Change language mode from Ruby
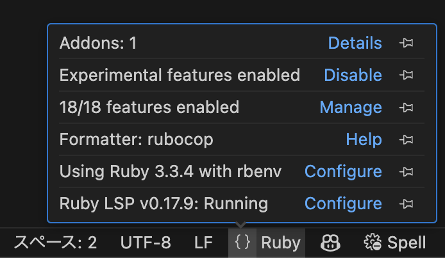Screen dimensions: 445x258 (x=281, y=243)
